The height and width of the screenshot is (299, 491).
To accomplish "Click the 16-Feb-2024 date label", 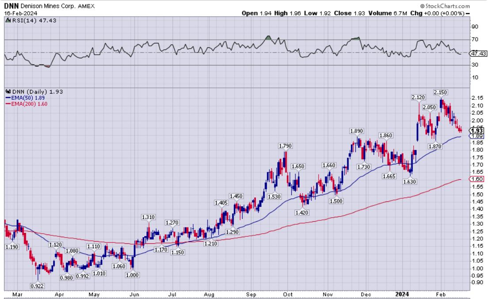I will point(20,13).
